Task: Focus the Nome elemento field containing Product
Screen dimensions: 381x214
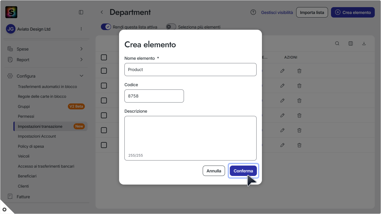Action: [190, 70]
